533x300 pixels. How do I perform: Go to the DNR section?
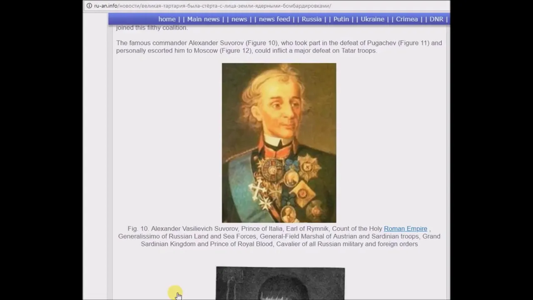pyautogui.click(x=436, y=19)
